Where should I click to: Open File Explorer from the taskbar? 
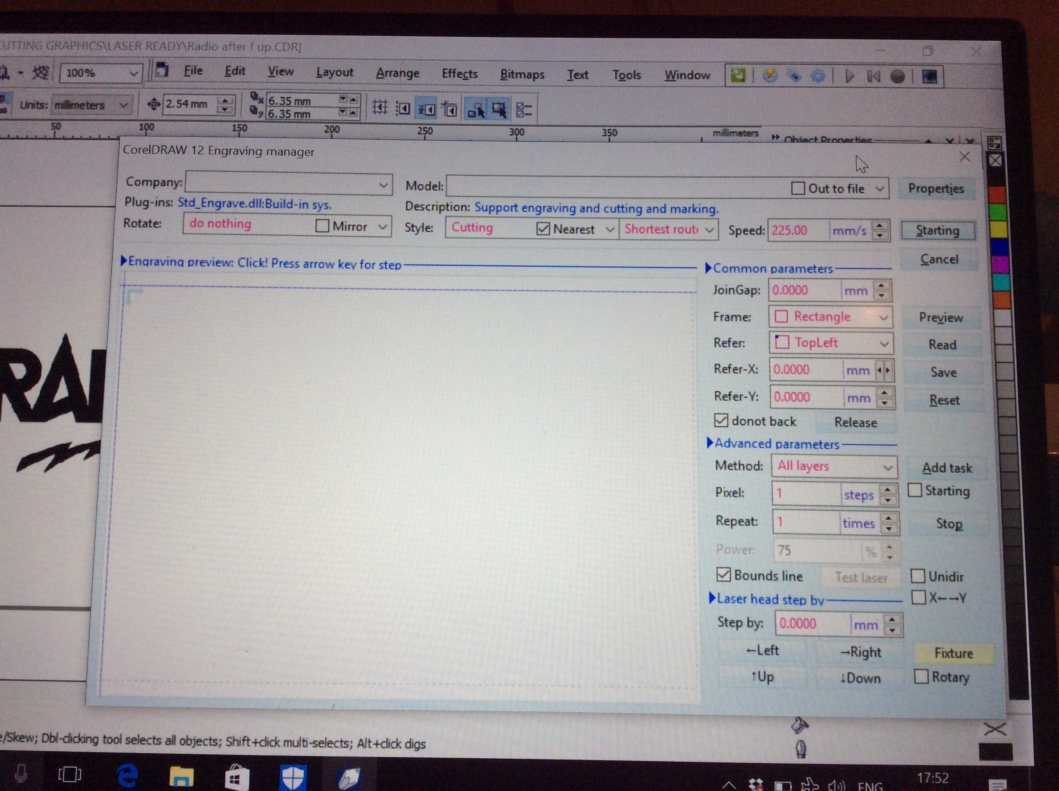[x=181, y=776]
